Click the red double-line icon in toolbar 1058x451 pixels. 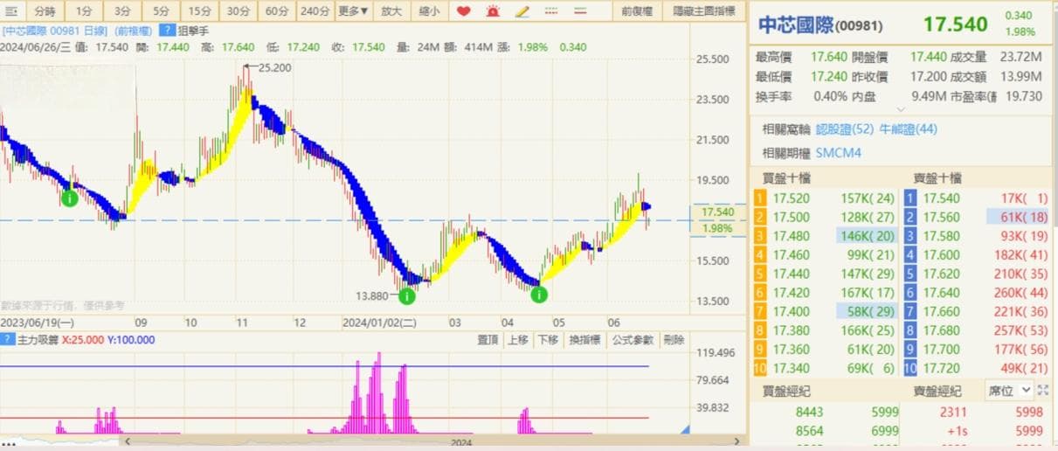pos(579,11)
